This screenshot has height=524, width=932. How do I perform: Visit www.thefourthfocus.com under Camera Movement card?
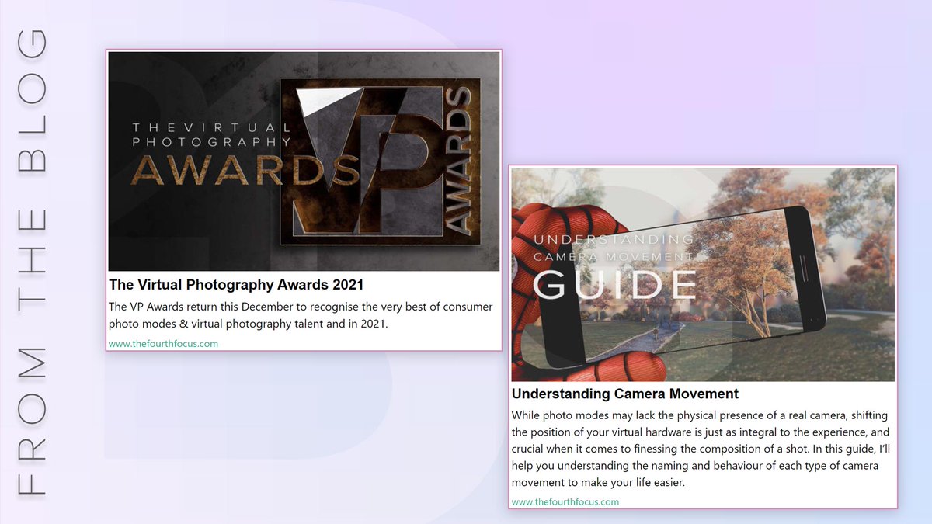(565, 502)
